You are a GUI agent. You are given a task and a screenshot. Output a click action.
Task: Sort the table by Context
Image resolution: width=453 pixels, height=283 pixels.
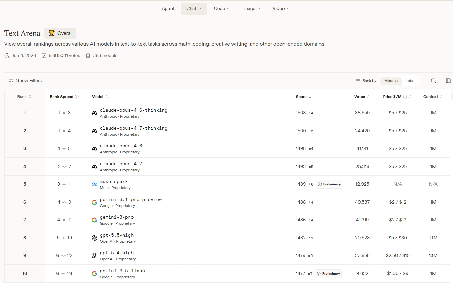click(x=433, y=97)
